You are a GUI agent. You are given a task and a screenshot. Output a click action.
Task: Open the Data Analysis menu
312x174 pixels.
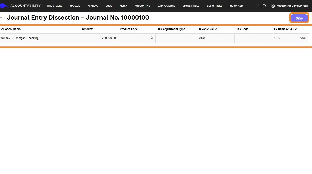coord(166,6)
